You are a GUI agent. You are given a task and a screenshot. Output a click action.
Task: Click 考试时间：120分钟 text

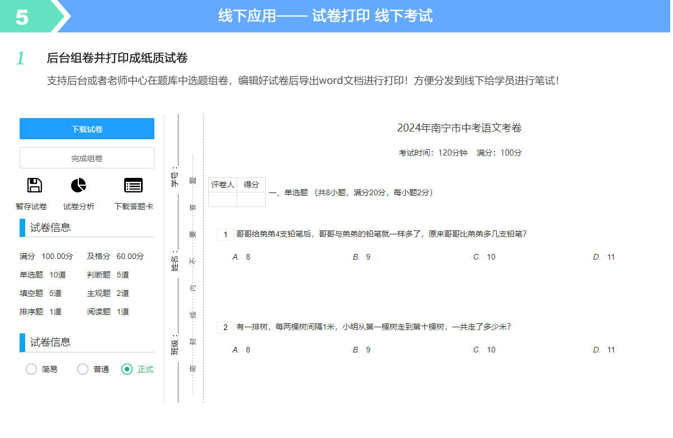pyautogui.click(x=433, y=153)
